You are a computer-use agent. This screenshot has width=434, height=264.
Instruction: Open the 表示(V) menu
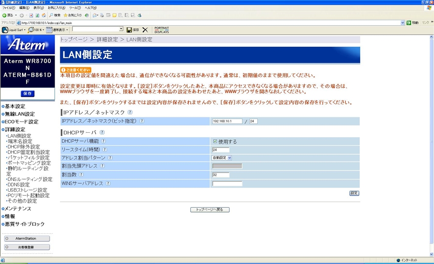(39, 8)
